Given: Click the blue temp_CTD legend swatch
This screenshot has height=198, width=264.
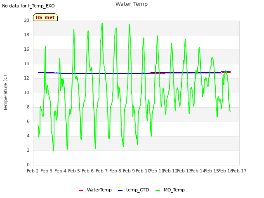Looking at the screenshot, I should tap(120, 191).
